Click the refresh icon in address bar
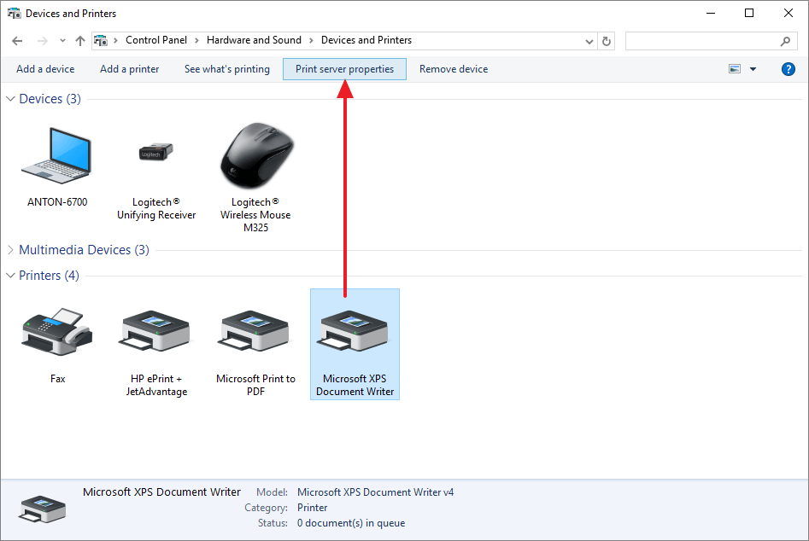Image resolution: width=809 pixels, height=541 pixels. pyautogui.click(x=607, y=41)
